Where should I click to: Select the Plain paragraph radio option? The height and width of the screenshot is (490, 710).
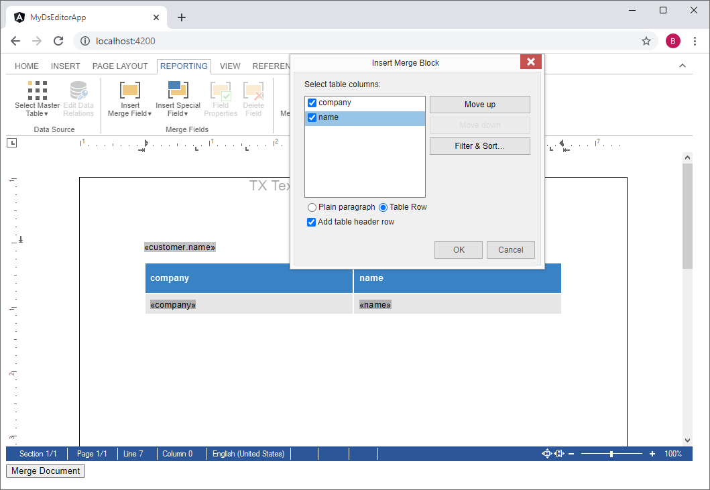coord(312,207)
